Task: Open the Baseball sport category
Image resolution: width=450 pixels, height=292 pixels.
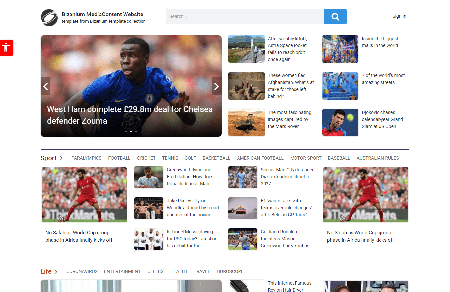Action: [x=339, y=158]
